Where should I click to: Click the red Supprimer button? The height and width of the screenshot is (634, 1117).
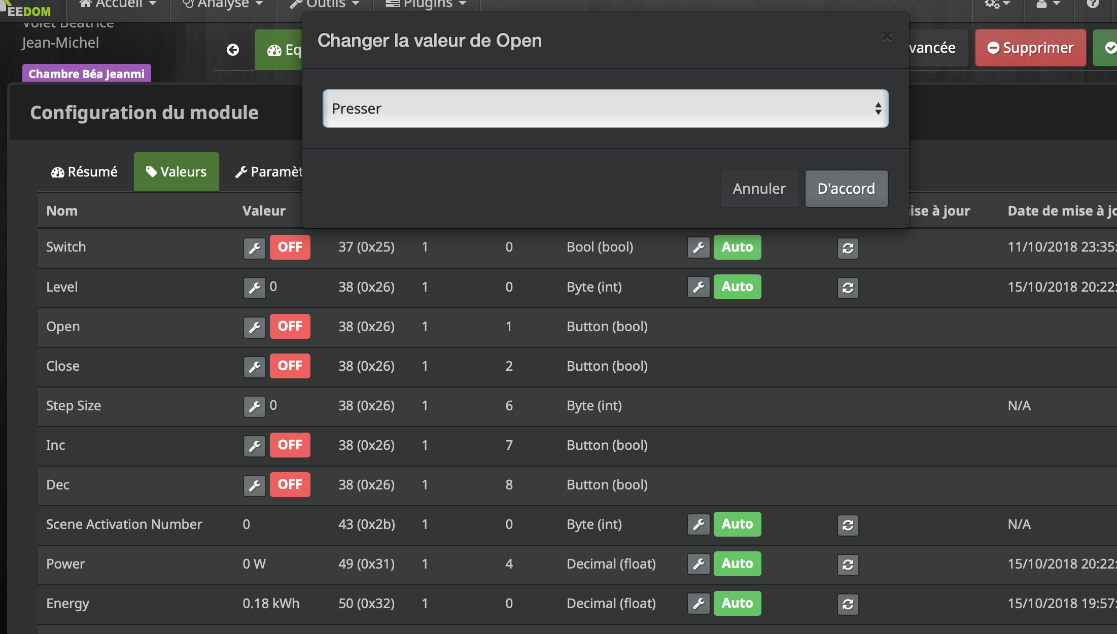1030,48
